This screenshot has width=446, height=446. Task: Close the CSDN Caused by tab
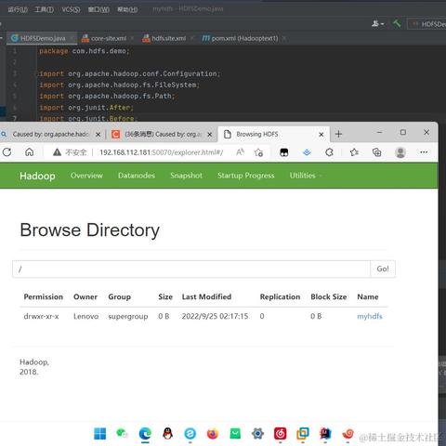coord(210,135)
